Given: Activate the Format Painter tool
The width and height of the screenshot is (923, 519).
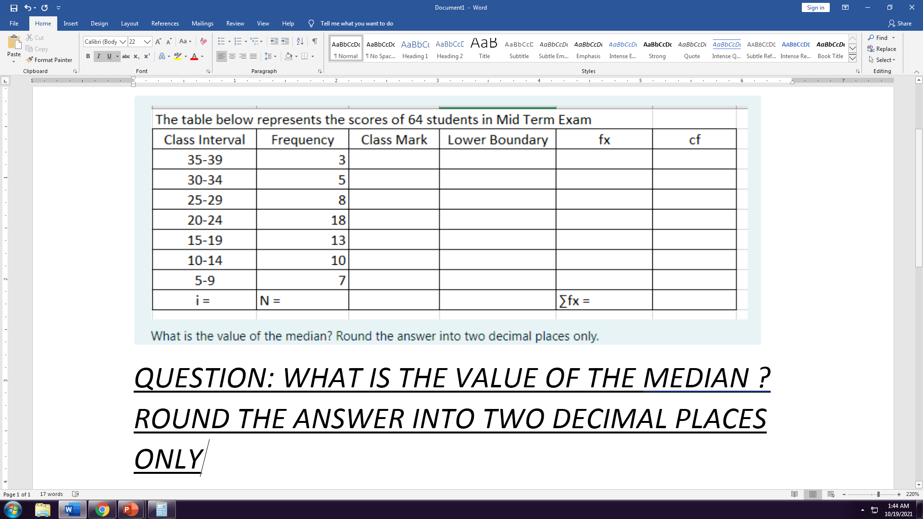Looking at the screenshot, I should [50, 60].
